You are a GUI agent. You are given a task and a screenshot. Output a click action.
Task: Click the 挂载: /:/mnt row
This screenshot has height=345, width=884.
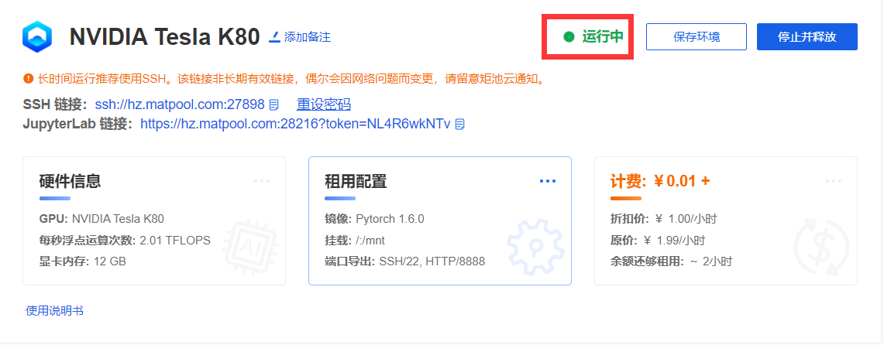click(355, 241)
